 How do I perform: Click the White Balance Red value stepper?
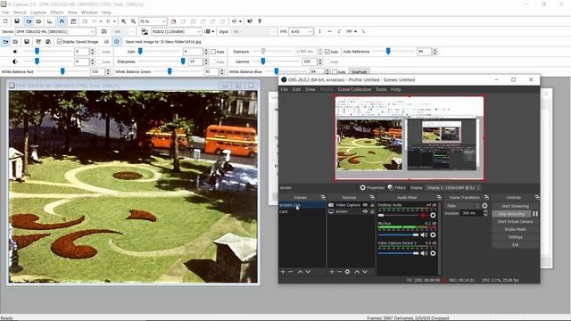[x=107, y=72]
